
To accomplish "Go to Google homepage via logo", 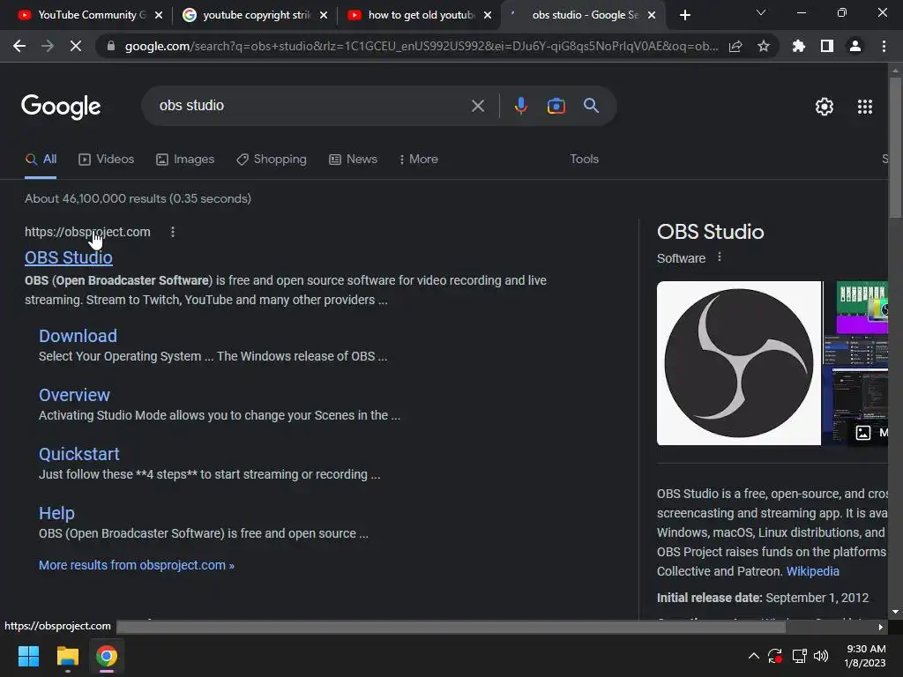I will [x=61, y=107].
